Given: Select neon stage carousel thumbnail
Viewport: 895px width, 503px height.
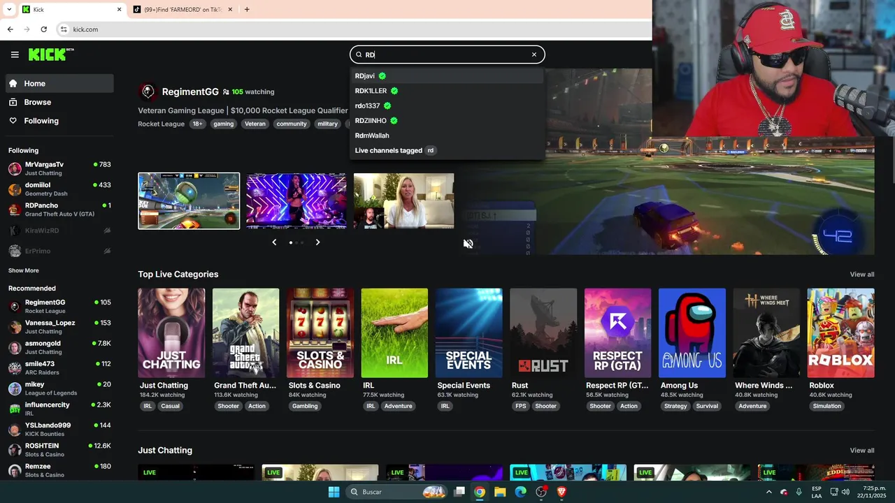Looking at the screenshot, I should [x=296, y=201].
